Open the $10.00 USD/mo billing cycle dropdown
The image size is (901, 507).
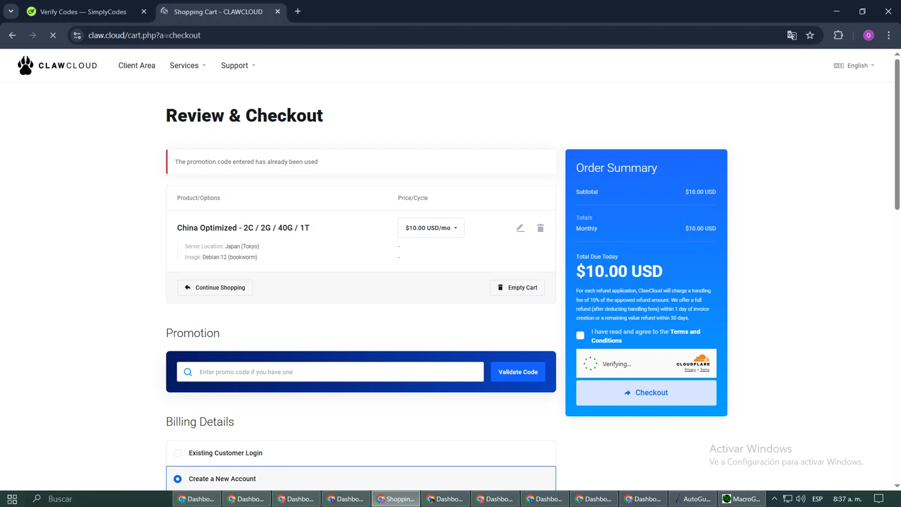(x=431, y=228)
